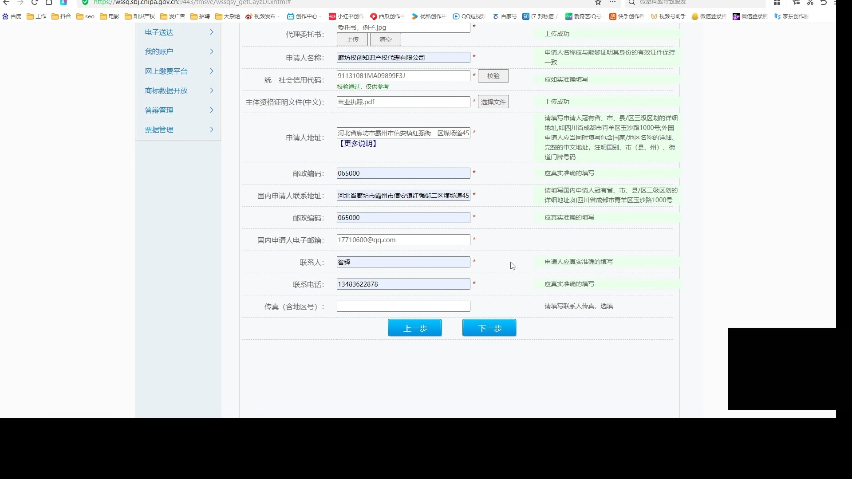The height and width of the screenshot is (479, 852).
Task: Open the 微信登录 bookmark with purple play icon
Action: pyautogui.click(x=750, y=16)
